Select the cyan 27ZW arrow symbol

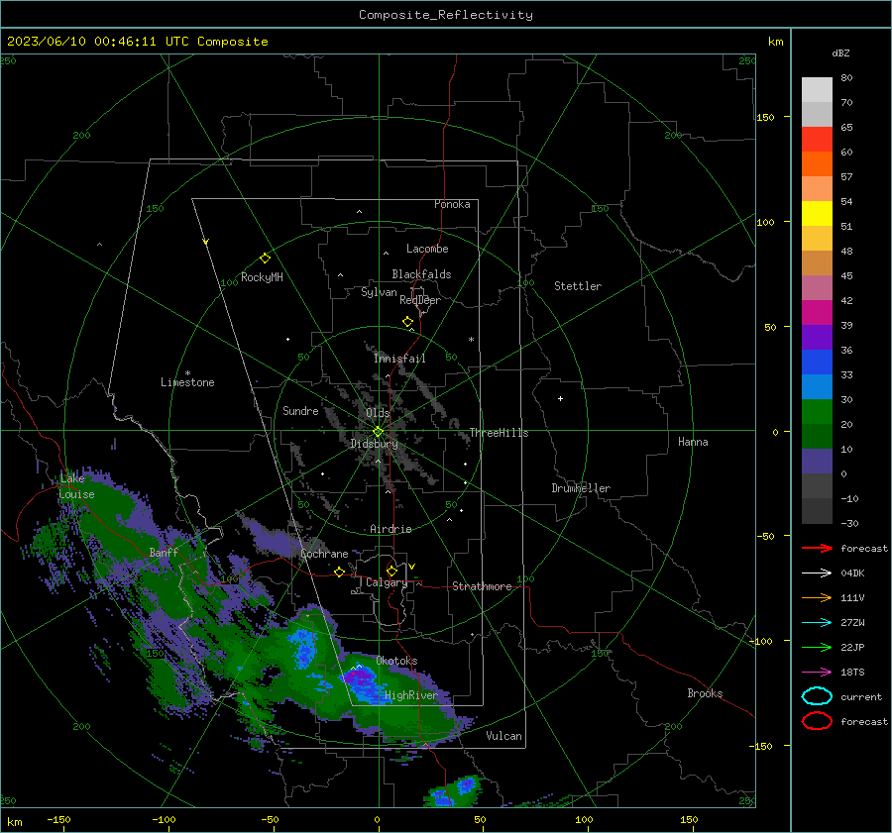point(817,623)
